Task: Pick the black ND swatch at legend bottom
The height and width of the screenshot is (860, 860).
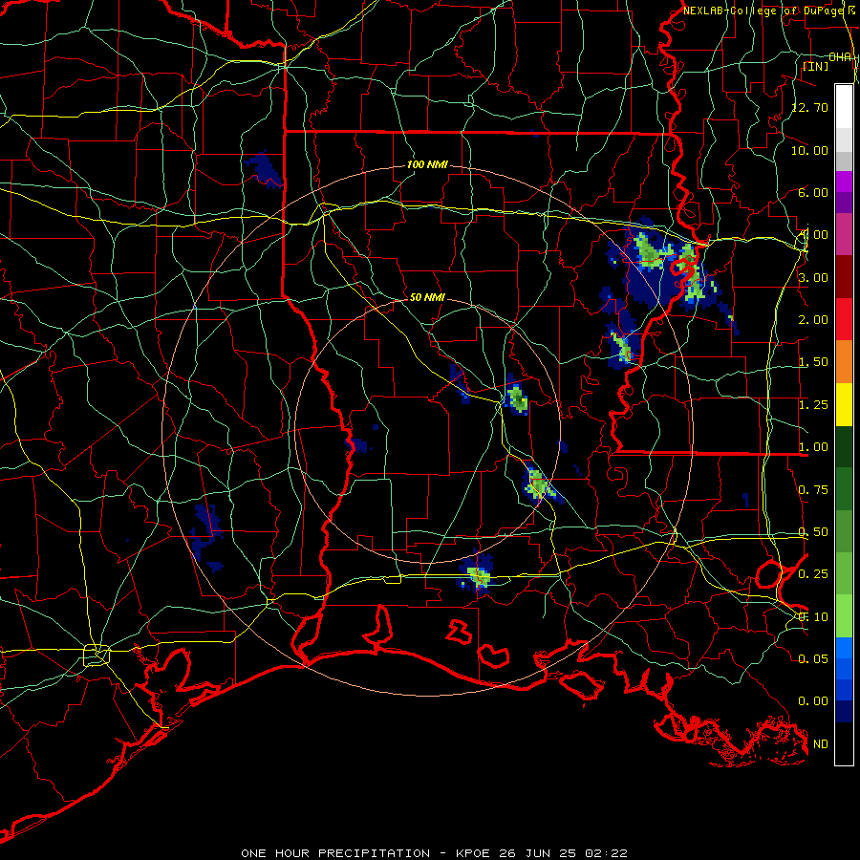Action: tap(844, 743)
